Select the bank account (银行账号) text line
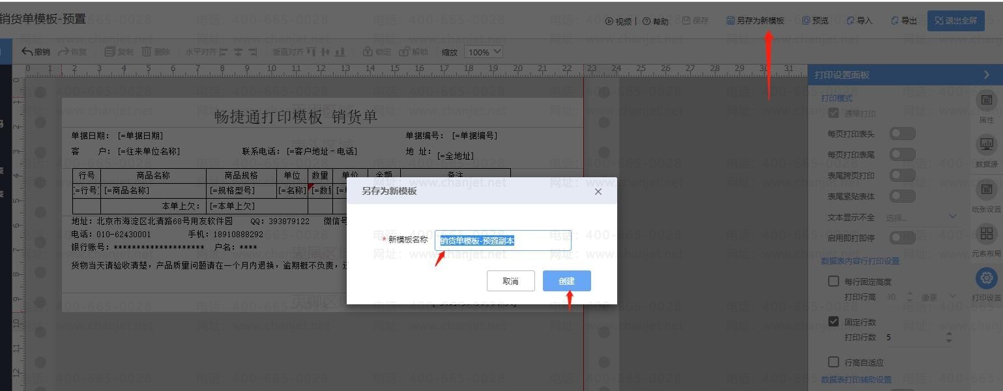 pyautogui.click(x=164, y=248)
